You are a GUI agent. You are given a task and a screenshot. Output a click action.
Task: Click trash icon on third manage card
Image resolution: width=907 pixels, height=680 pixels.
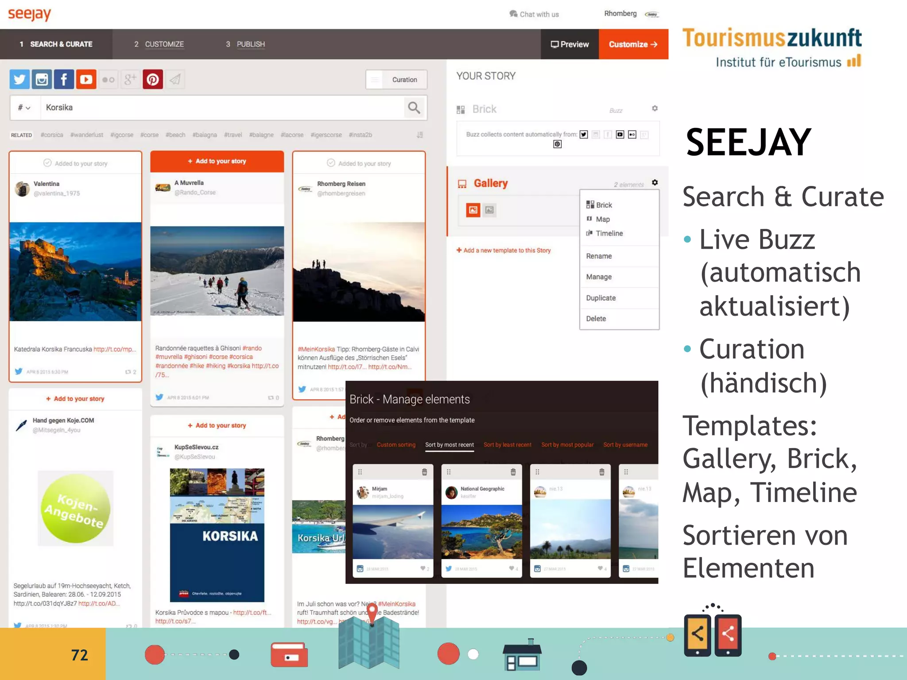(x=601, y=472)
